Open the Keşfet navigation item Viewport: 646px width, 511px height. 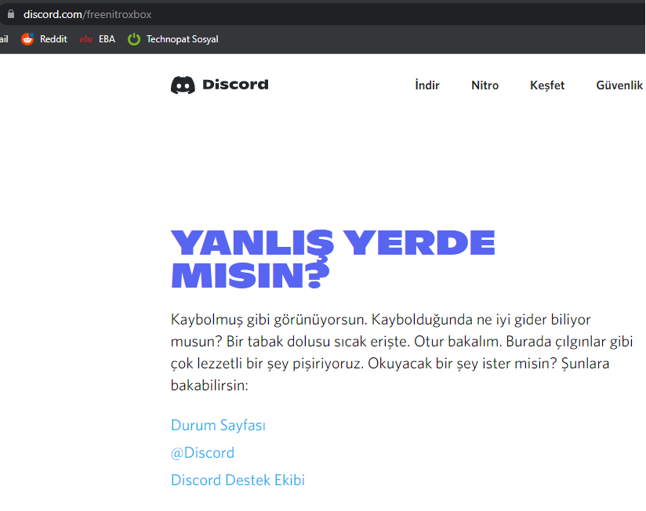[x=547, y=85]
